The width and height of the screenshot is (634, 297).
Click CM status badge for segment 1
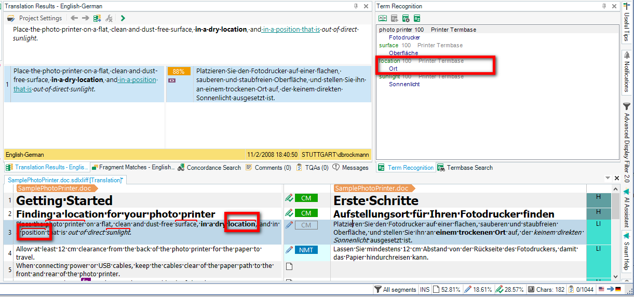coord(306,198)
